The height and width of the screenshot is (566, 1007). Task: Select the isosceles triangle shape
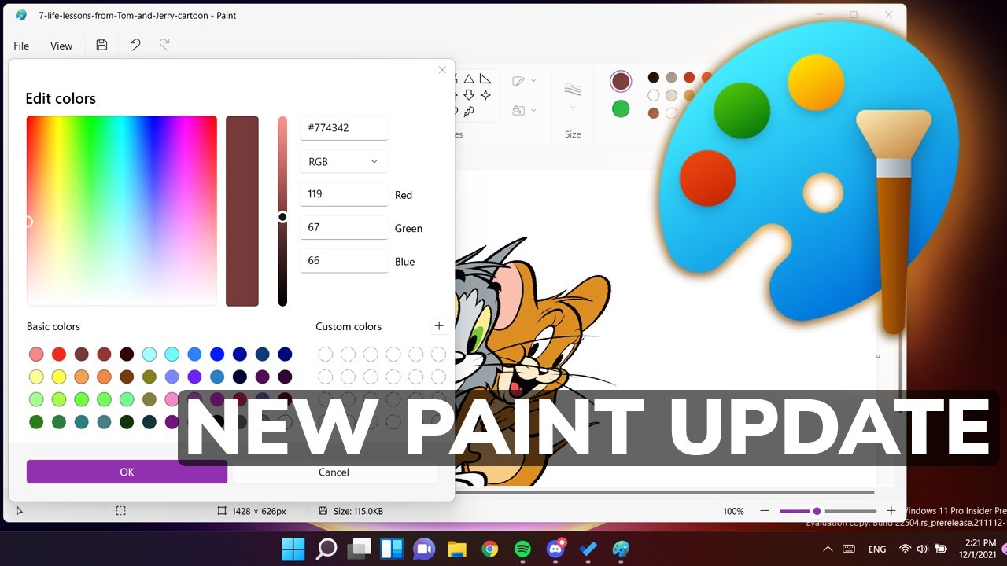click(x=469, y=79)
